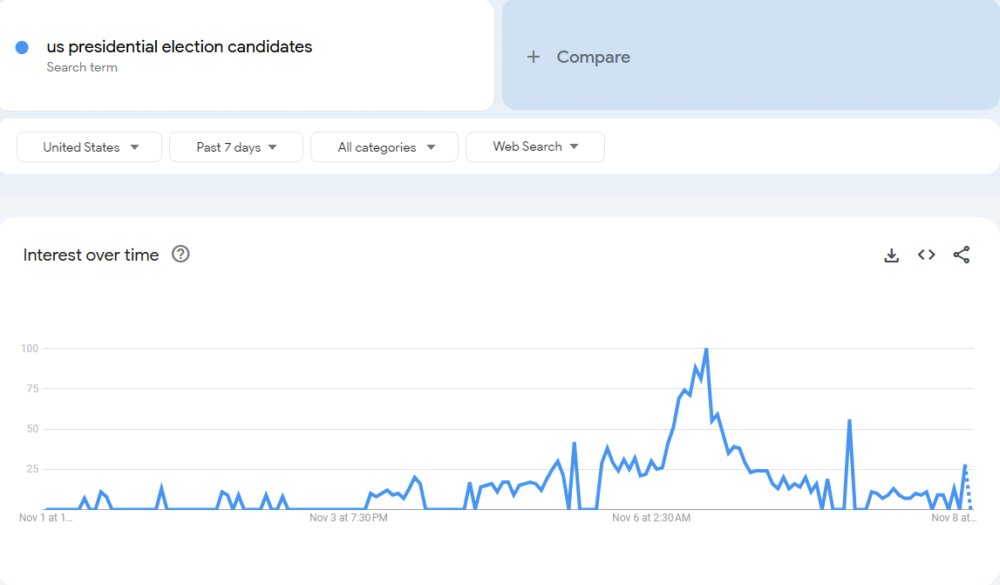The width and height of the screenshot is (1000, 585).
Task: Click the Search term subtitle label
Action: click(x=82, y=67)
